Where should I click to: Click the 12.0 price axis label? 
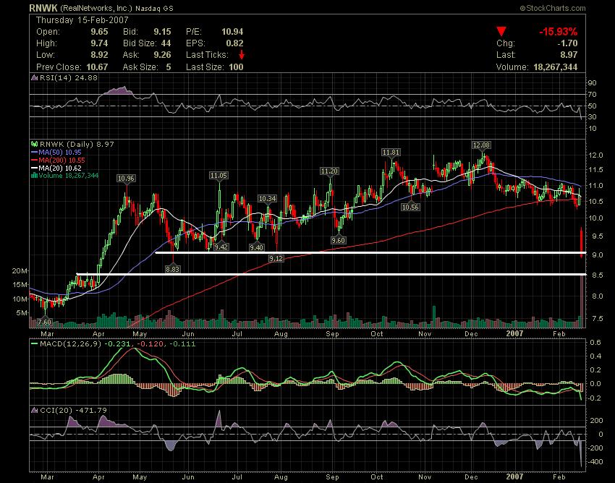tap(595, 155)
